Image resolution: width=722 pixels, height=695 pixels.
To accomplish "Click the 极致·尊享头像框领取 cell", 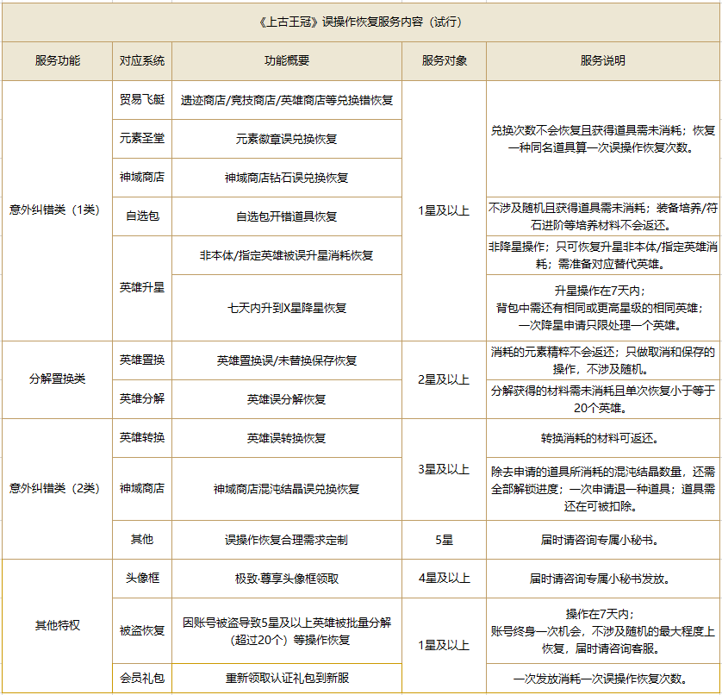I will pyautogui.click(x=286, y=579).
